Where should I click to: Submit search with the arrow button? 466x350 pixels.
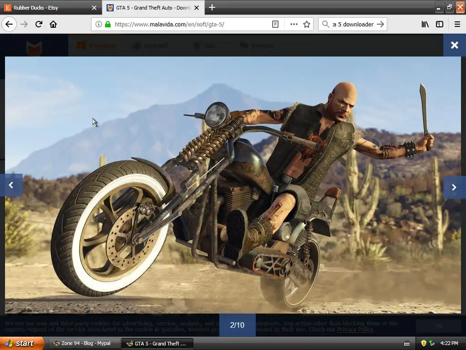[380, 24]
